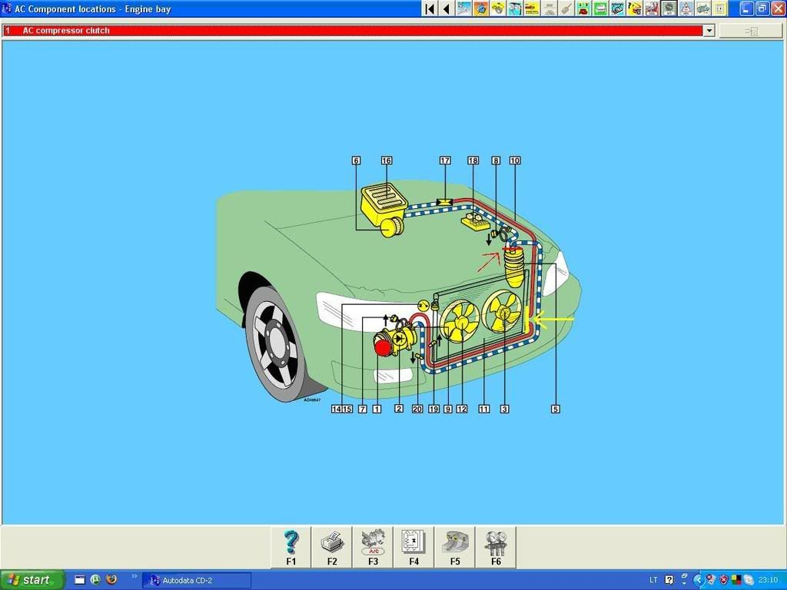Image resolution: width=787 pixels, height=590 pixels.
Task: Open the F3 A/C engine components view
Action: [x=373, y=546]
